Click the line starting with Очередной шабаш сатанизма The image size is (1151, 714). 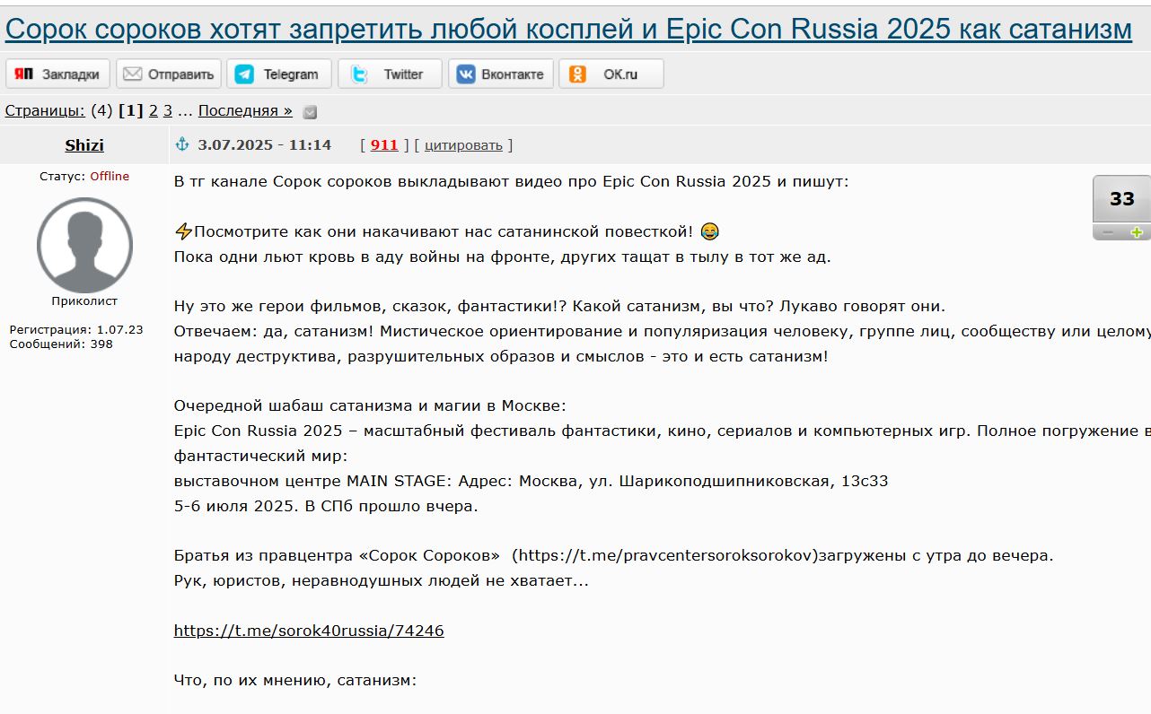pyautogui.click(x=370, y=405)
